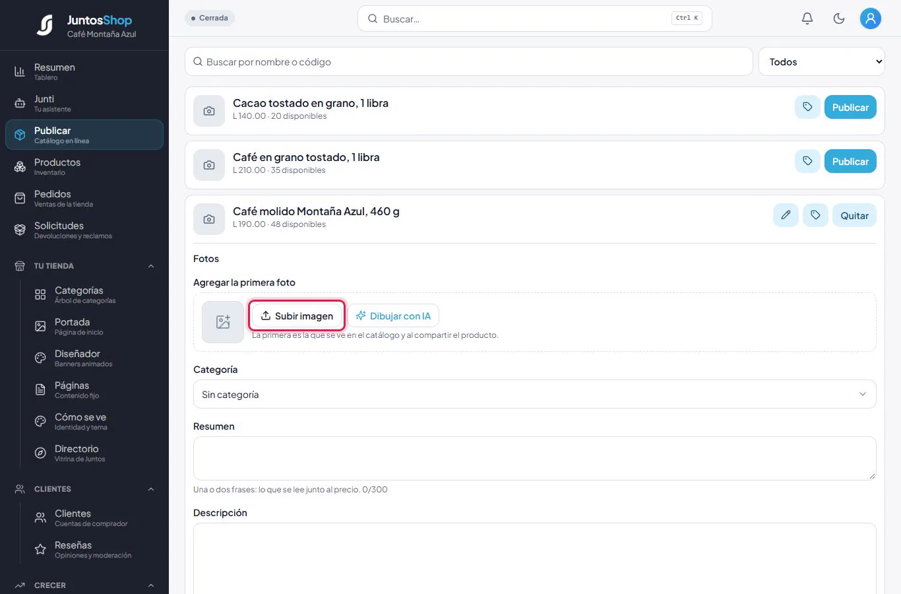Open Clientes accounts in sidebar

pyautogui.click(x=94, y=517)
